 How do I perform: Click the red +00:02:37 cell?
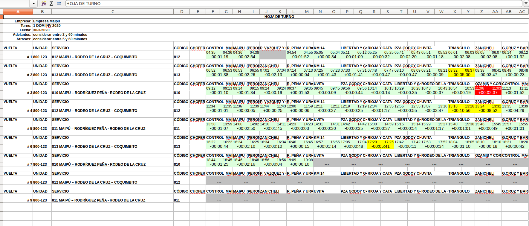tap(488, 93)
